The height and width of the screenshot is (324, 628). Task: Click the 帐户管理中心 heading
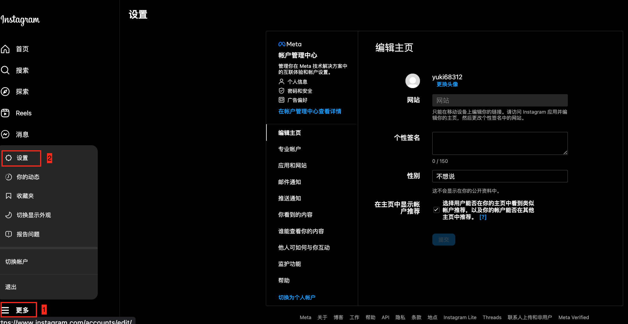point(298,55)
